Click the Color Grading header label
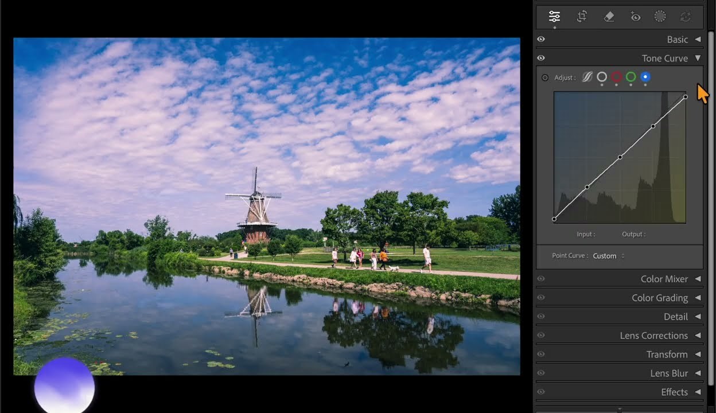The width and height of the screenshot is (716, 413). pos(660,298)
